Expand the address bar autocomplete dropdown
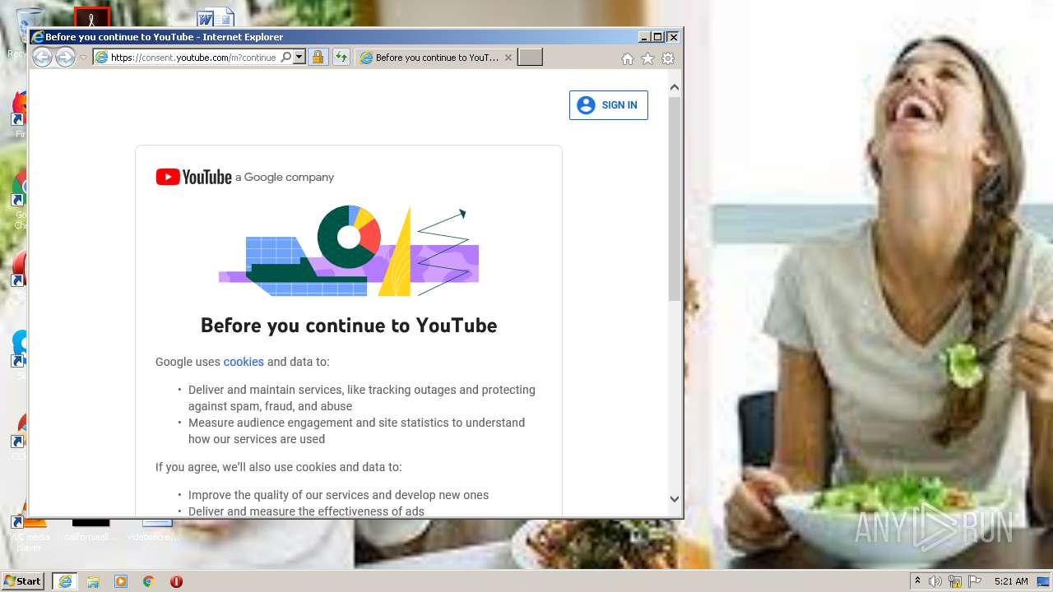The height and width of the screenshot is (592, 1053). coord(299,58)
